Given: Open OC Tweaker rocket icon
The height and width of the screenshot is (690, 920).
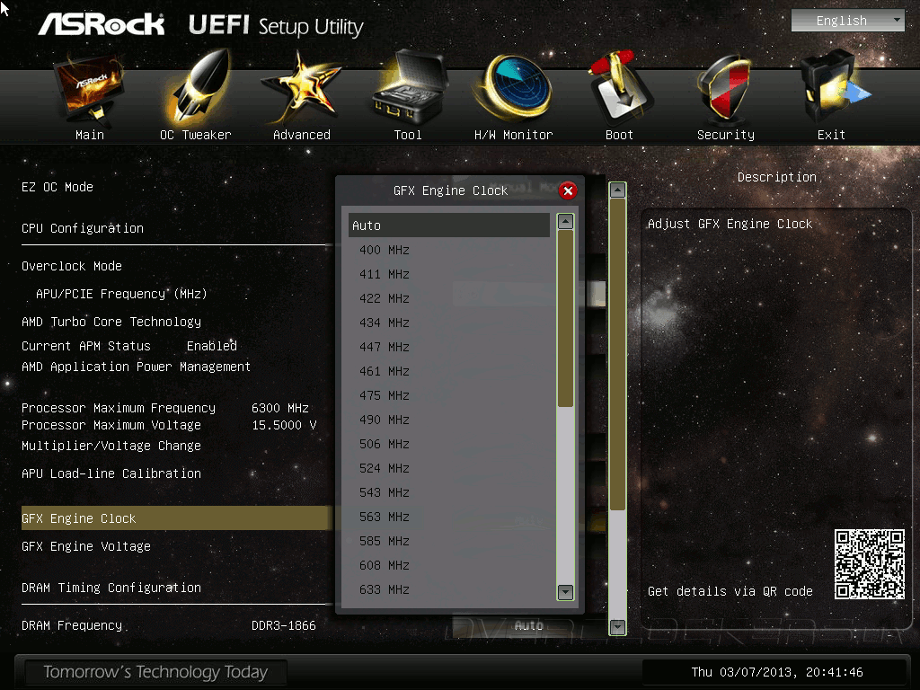Looking at the screenshot, I should click(x=197, y=88).
